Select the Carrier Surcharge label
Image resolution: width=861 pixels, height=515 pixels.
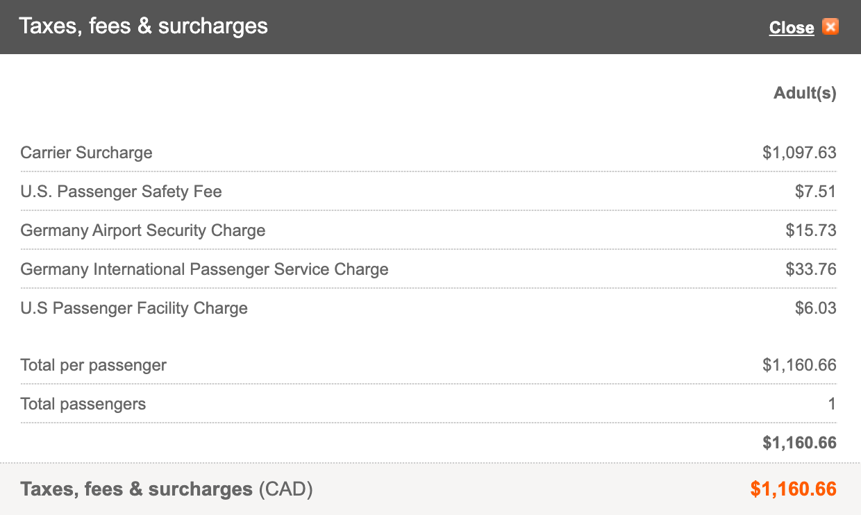pyautogui.click(x=86, y=153)
